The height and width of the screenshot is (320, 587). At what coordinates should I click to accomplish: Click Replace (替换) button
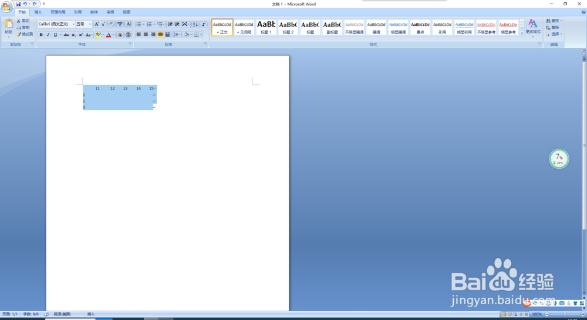click(x=553, y=28)
